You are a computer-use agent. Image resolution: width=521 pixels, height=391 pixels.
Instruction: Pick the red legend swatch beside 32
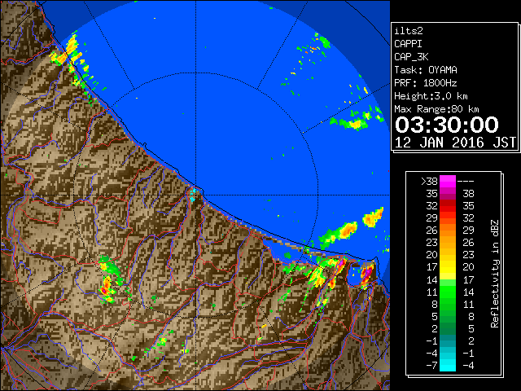[x=448, y=206]
